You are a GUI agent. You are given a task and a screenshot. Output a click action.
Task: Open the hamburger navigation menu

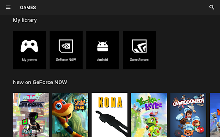8,7
